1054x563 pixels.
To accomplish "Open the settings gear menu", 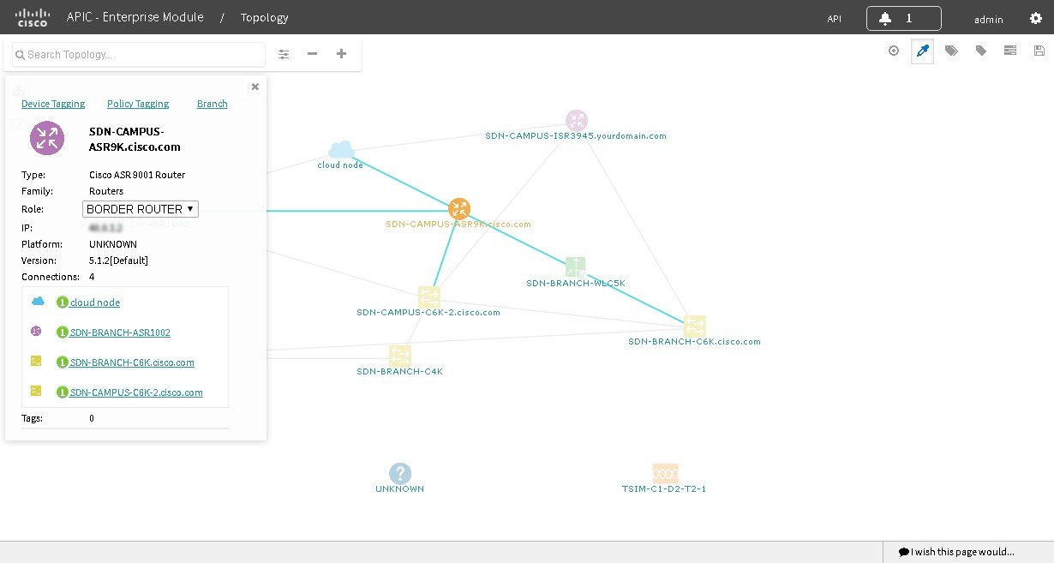I will 1035,18.
